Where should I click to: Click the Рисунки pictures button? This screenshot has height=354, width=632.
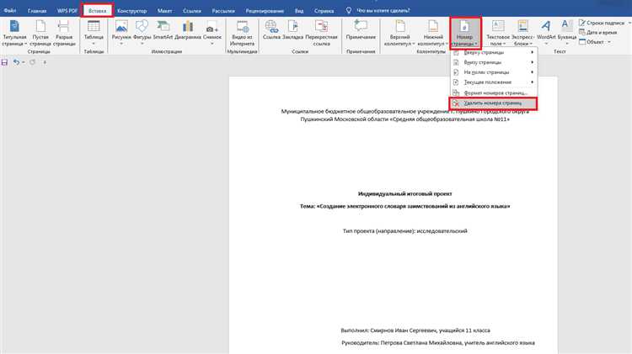pos(121,33)
